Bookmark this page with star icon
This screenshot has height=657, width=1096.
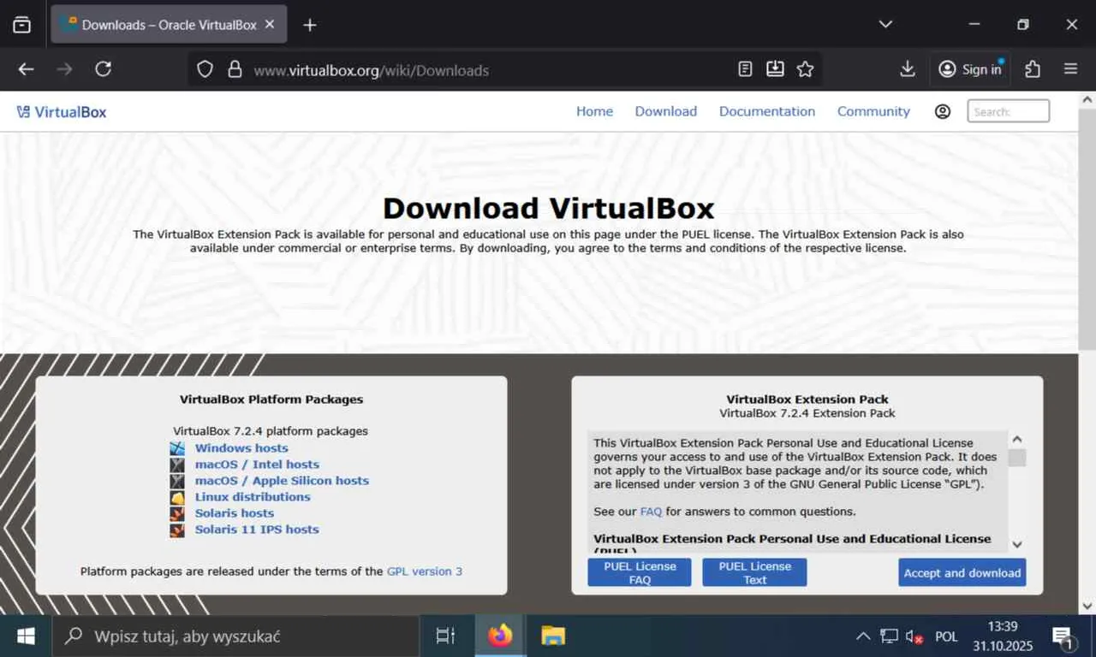[805, 69]
